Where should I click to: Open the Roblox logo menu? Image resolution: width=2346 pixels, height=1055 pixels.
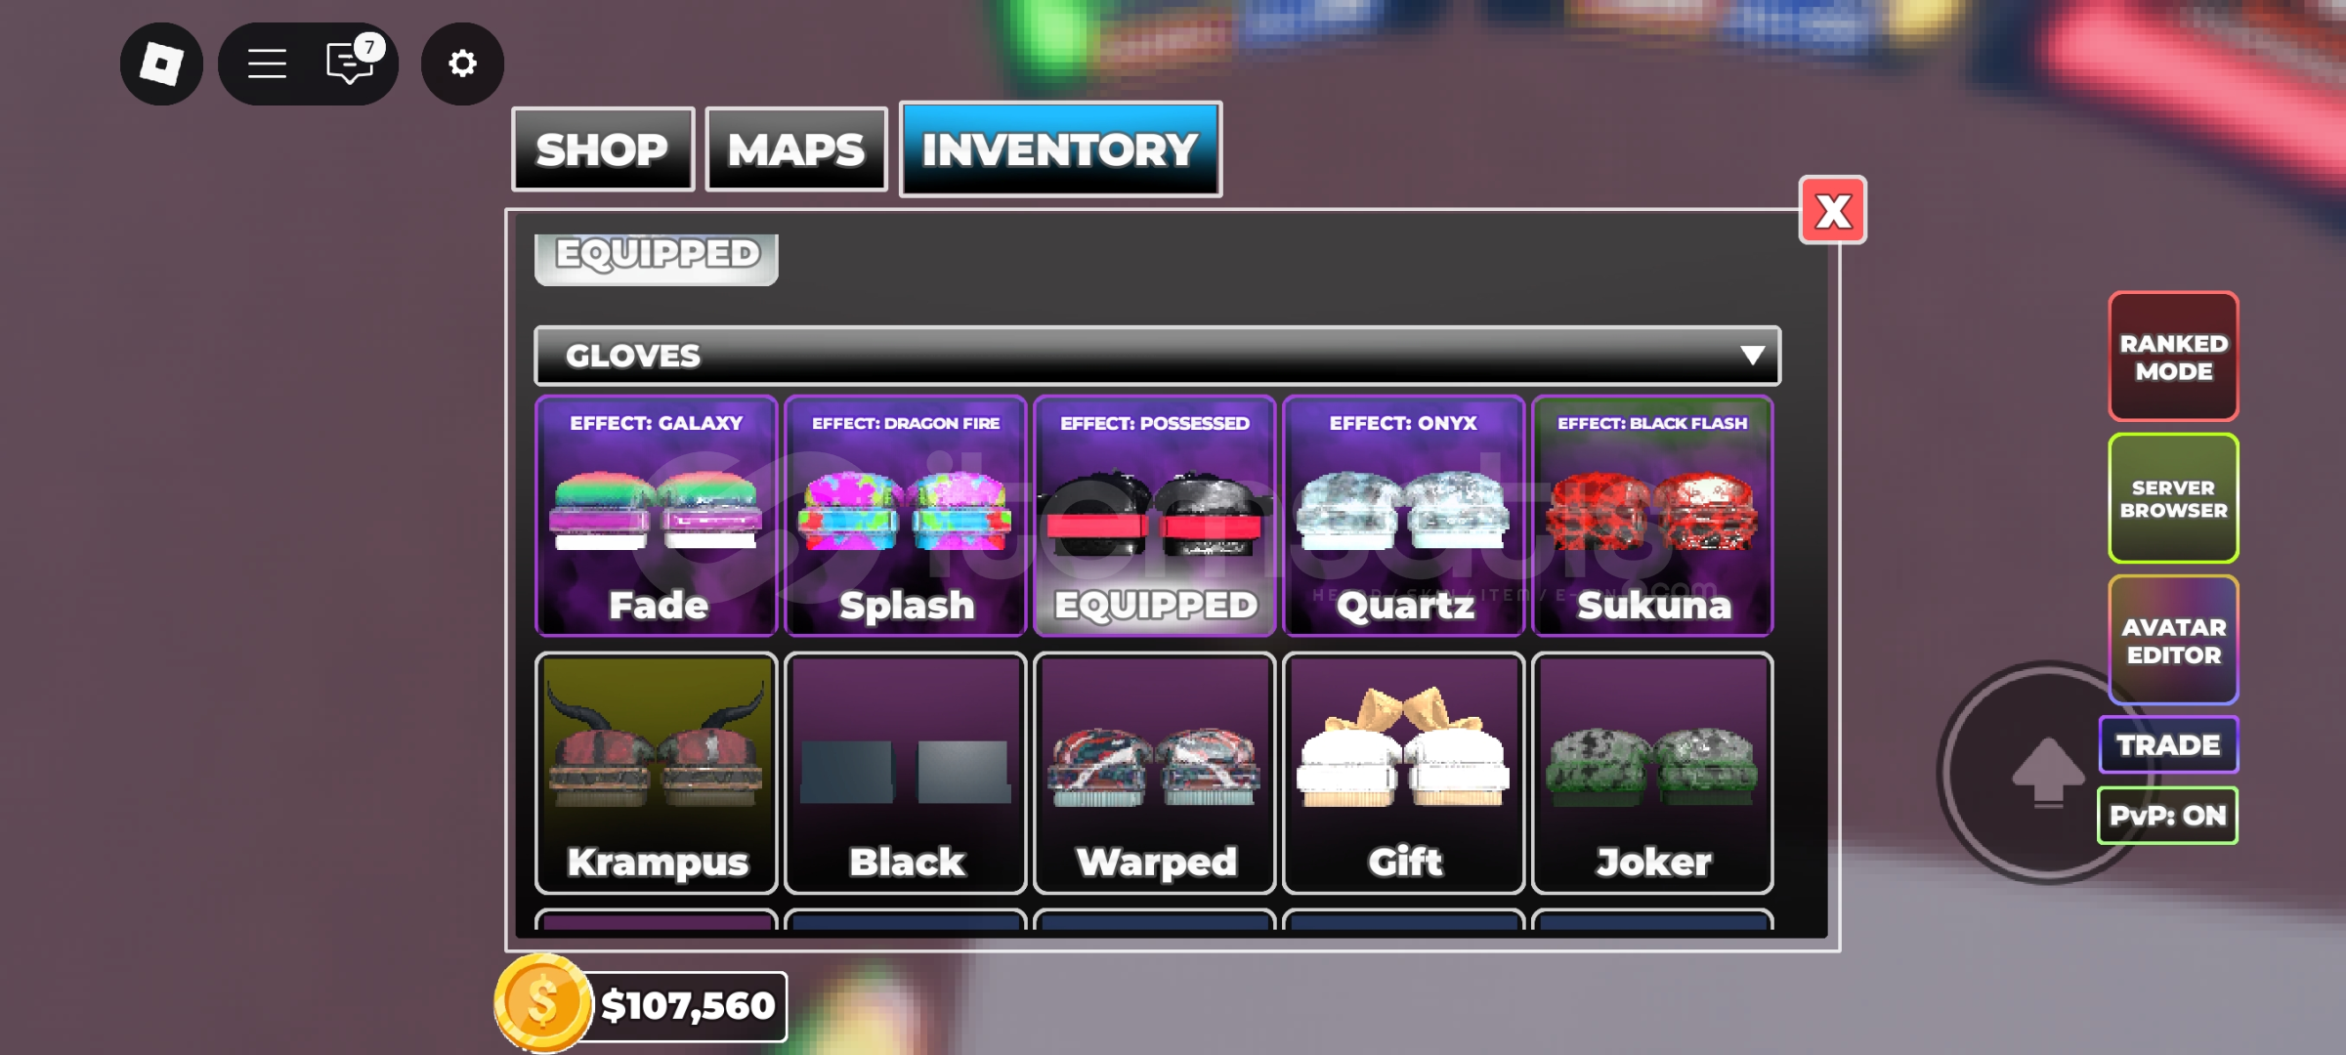161,64
